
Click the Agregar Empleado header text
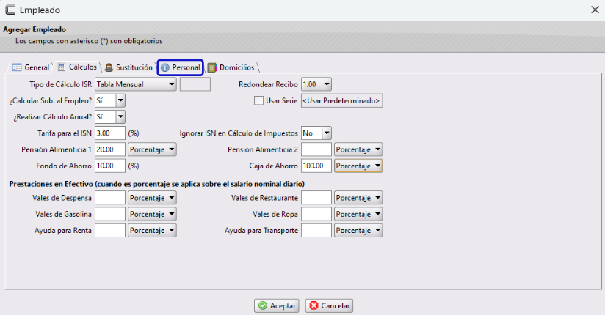pos(35,29)
